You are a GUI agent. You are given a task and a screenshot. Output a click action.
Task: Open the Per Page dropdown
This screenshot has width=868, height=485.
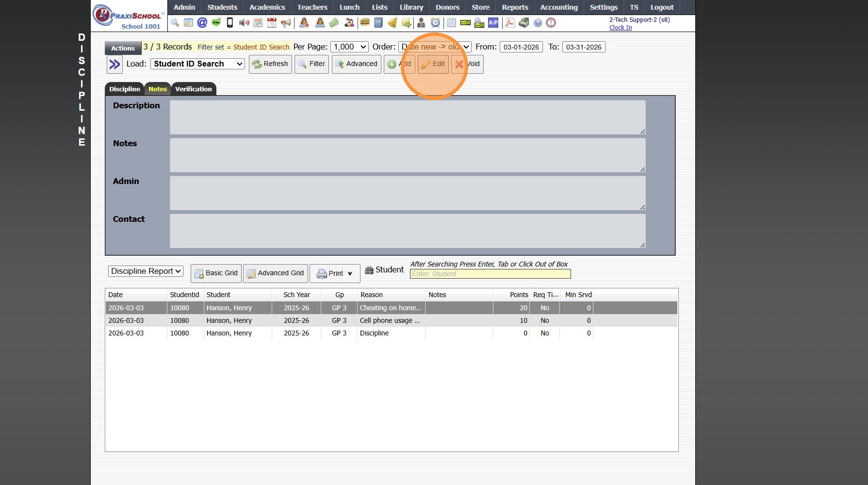pos(349,47)
